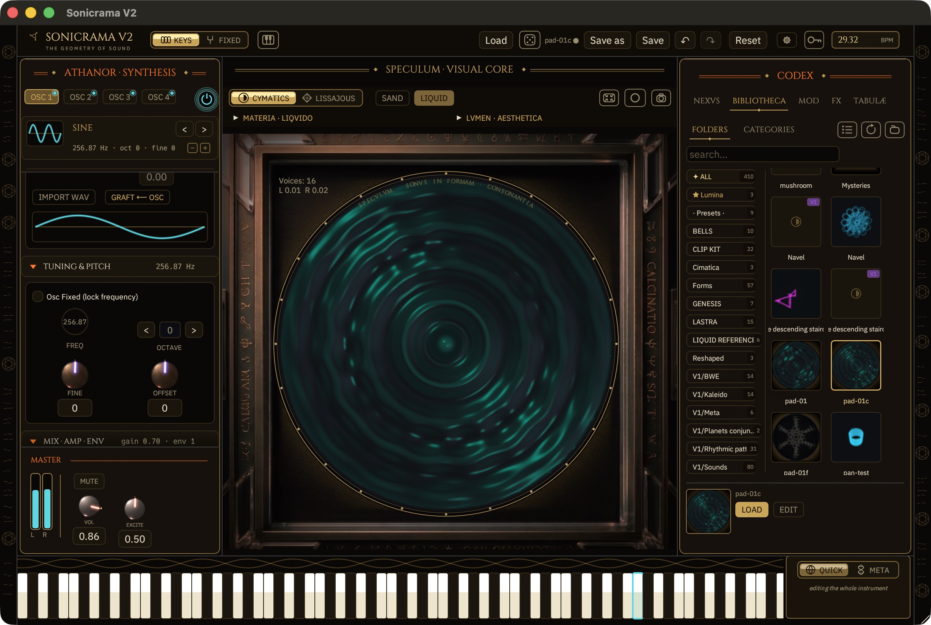Click the Save as button

coord(607,40)
